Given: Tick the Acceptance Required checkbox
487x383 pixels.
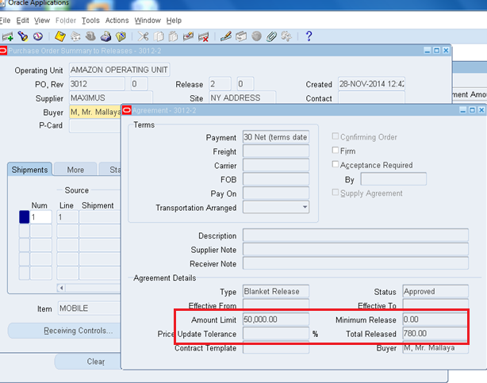Looking at the screenshot, I should pos(336,164).
